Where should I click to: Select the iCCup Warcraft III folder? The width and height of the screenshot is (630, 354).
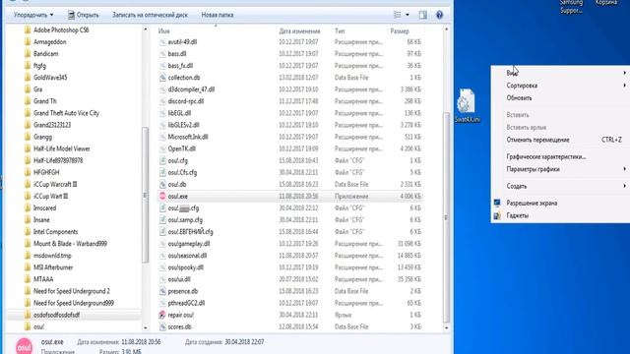55,184
